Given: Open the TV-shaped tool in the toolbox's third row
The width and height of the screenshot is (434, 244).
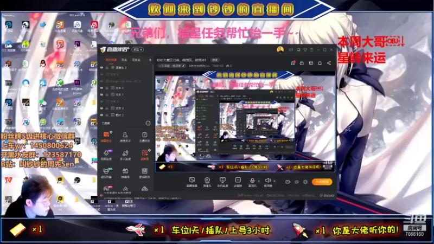Looking at the screenshot, I should click(x=125, y=173).
